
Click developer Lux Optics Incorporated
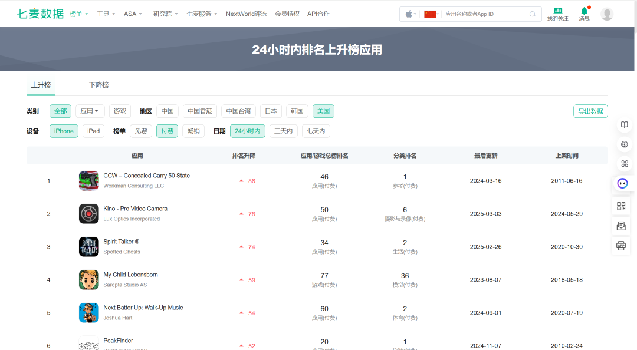[132, 219]
